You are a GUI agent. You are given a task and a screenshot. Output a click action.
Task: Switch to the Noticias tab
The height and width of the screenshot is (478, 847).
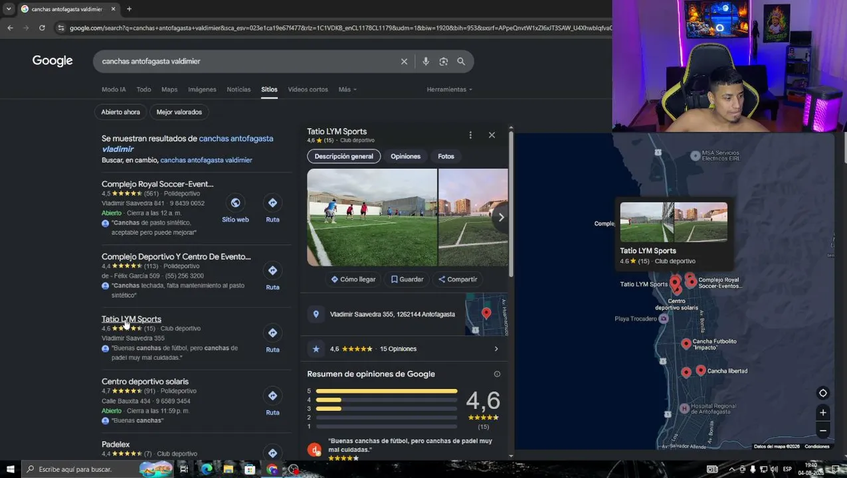pyautogui.click(x=238, y=90)
